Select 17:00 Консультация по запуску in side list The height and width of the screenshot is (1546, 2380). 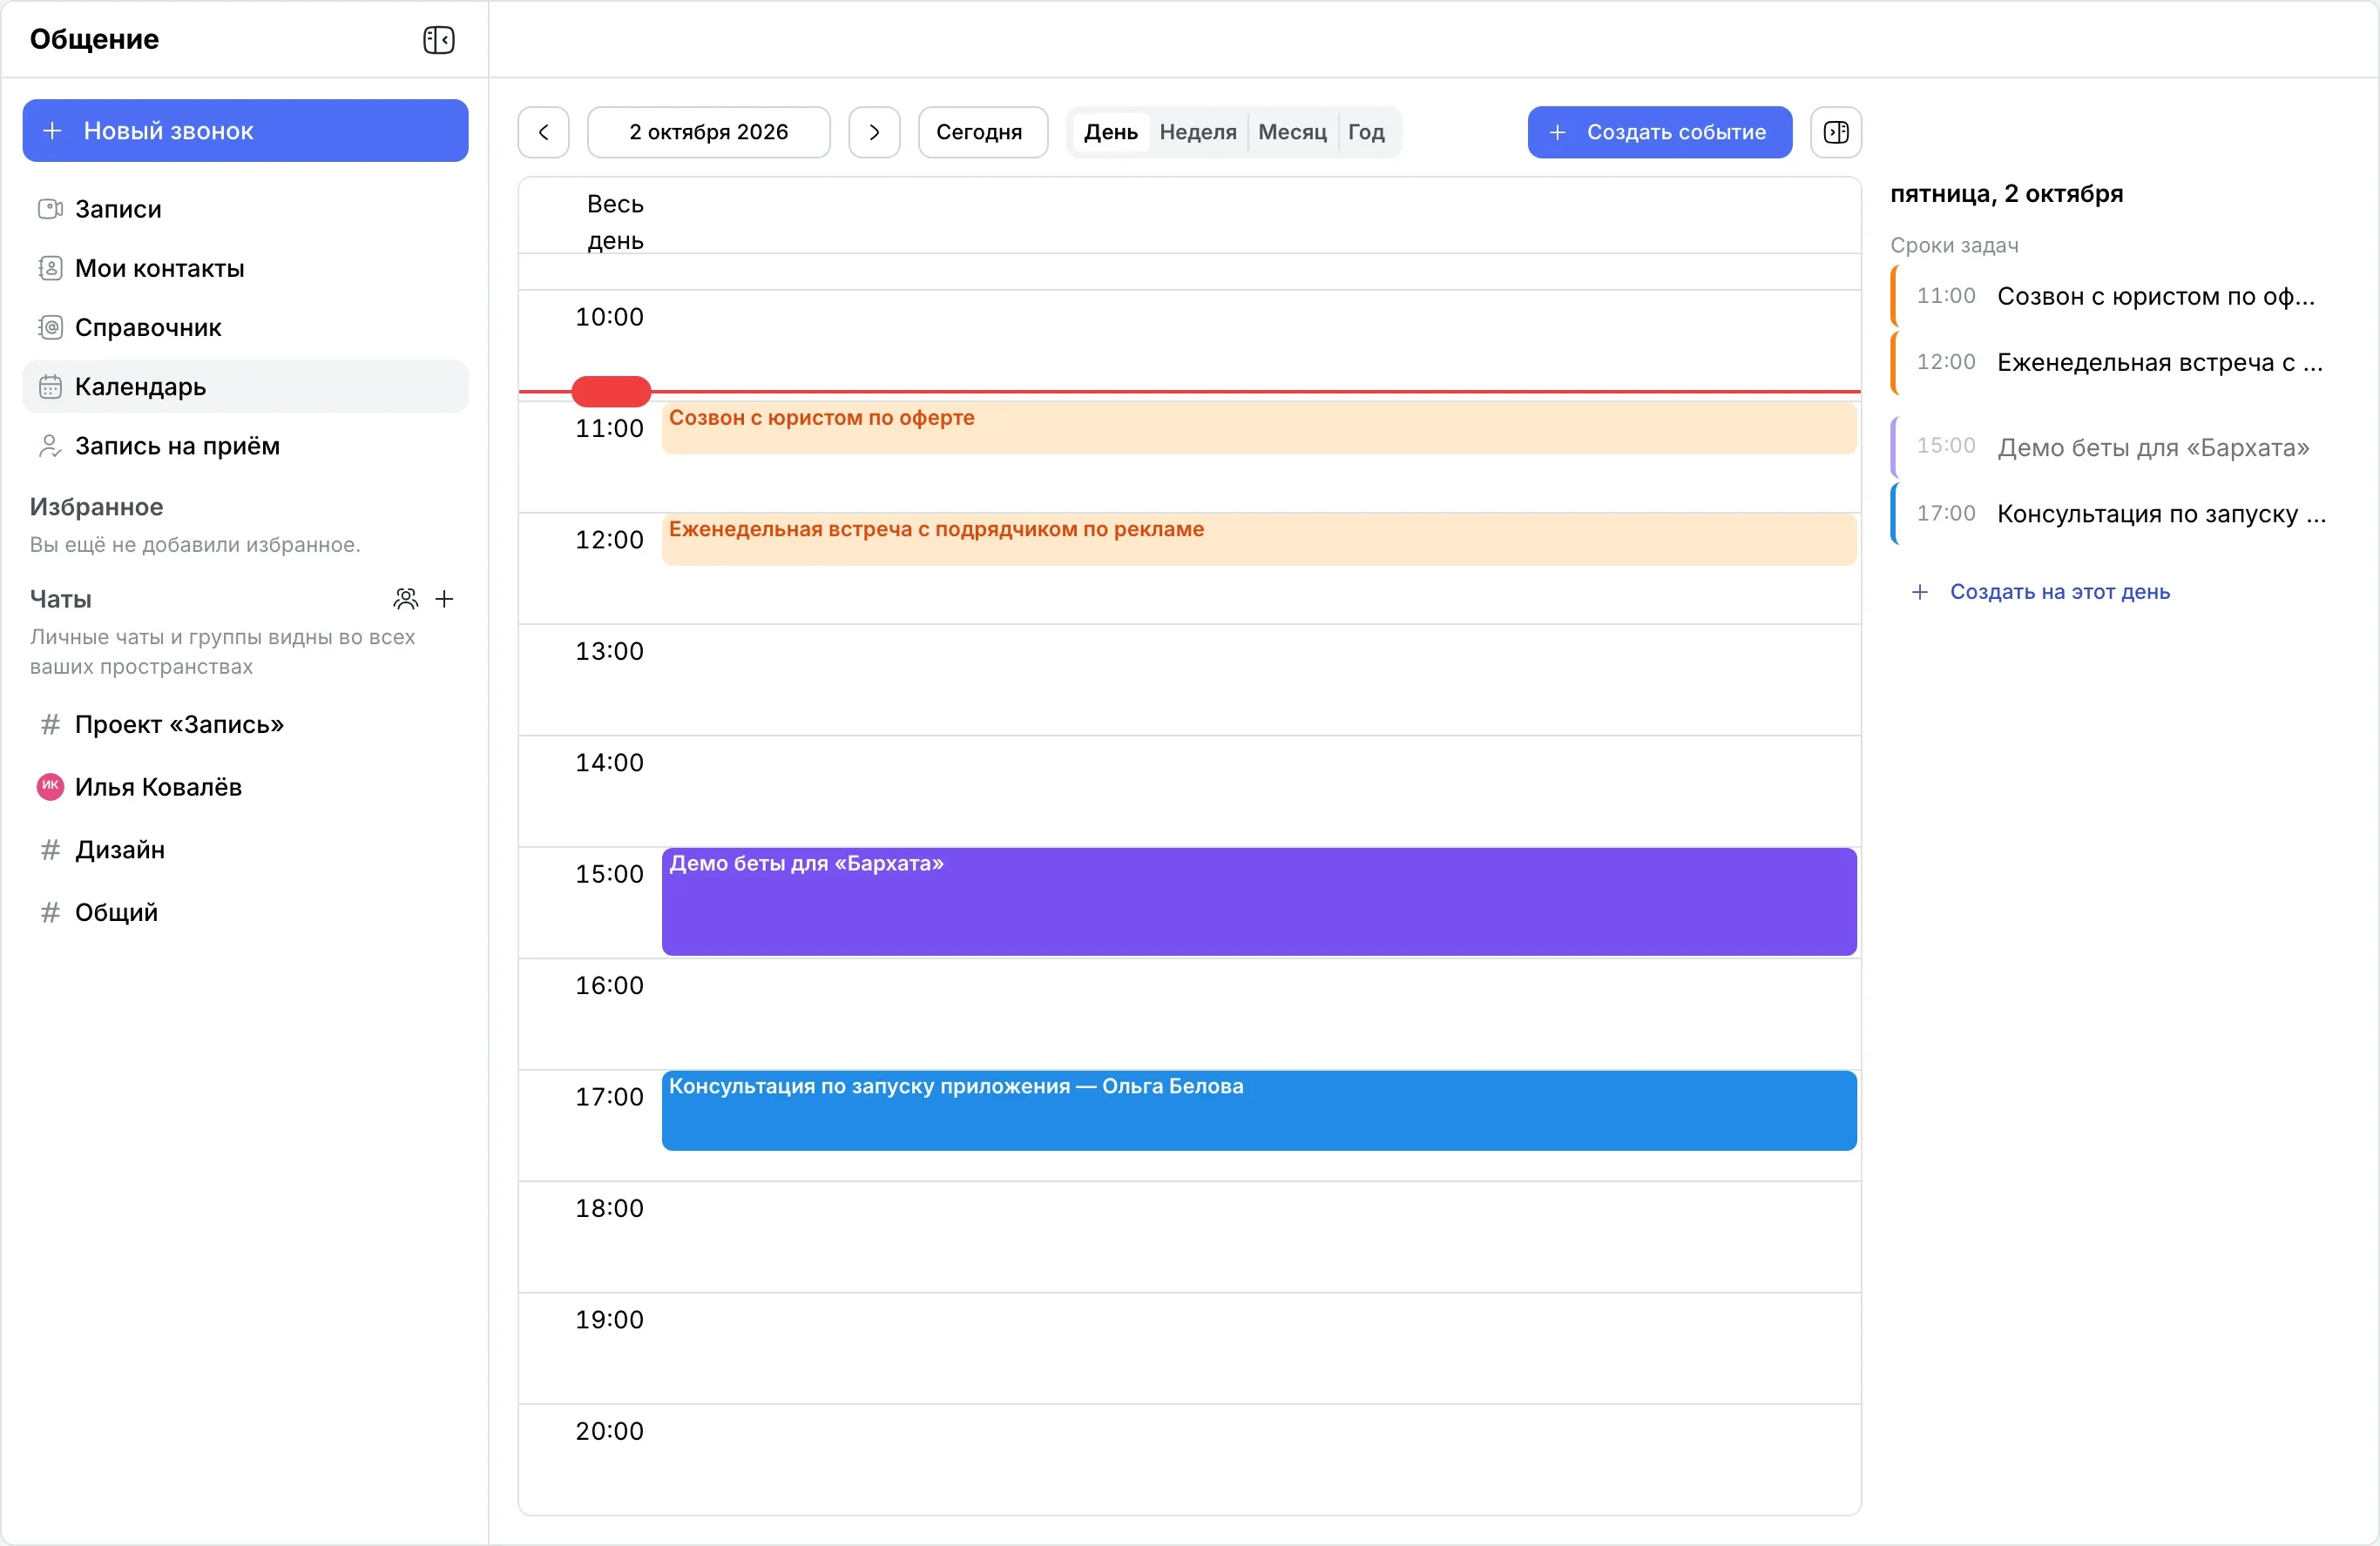click(x=2116, y=514)
